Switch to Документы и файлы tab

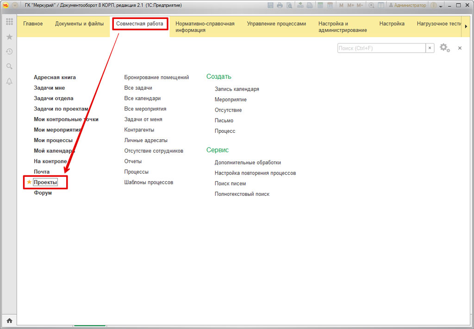tap(79, 24)
